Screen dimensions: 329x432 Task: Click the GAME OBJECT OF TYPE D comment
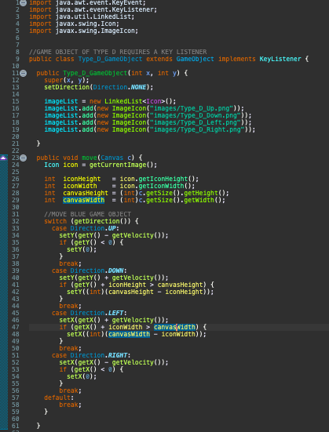tap(118, 52)
